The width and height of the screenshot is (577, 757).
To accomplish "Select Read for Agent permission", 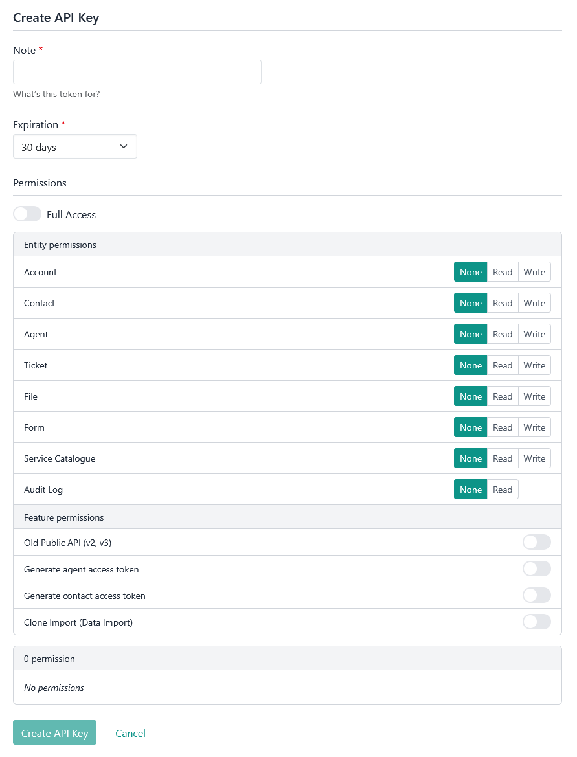I will 503,334.
